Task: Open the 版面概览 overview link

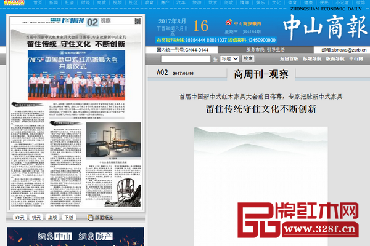Action: pyautogui.click(x=104, y=218)
